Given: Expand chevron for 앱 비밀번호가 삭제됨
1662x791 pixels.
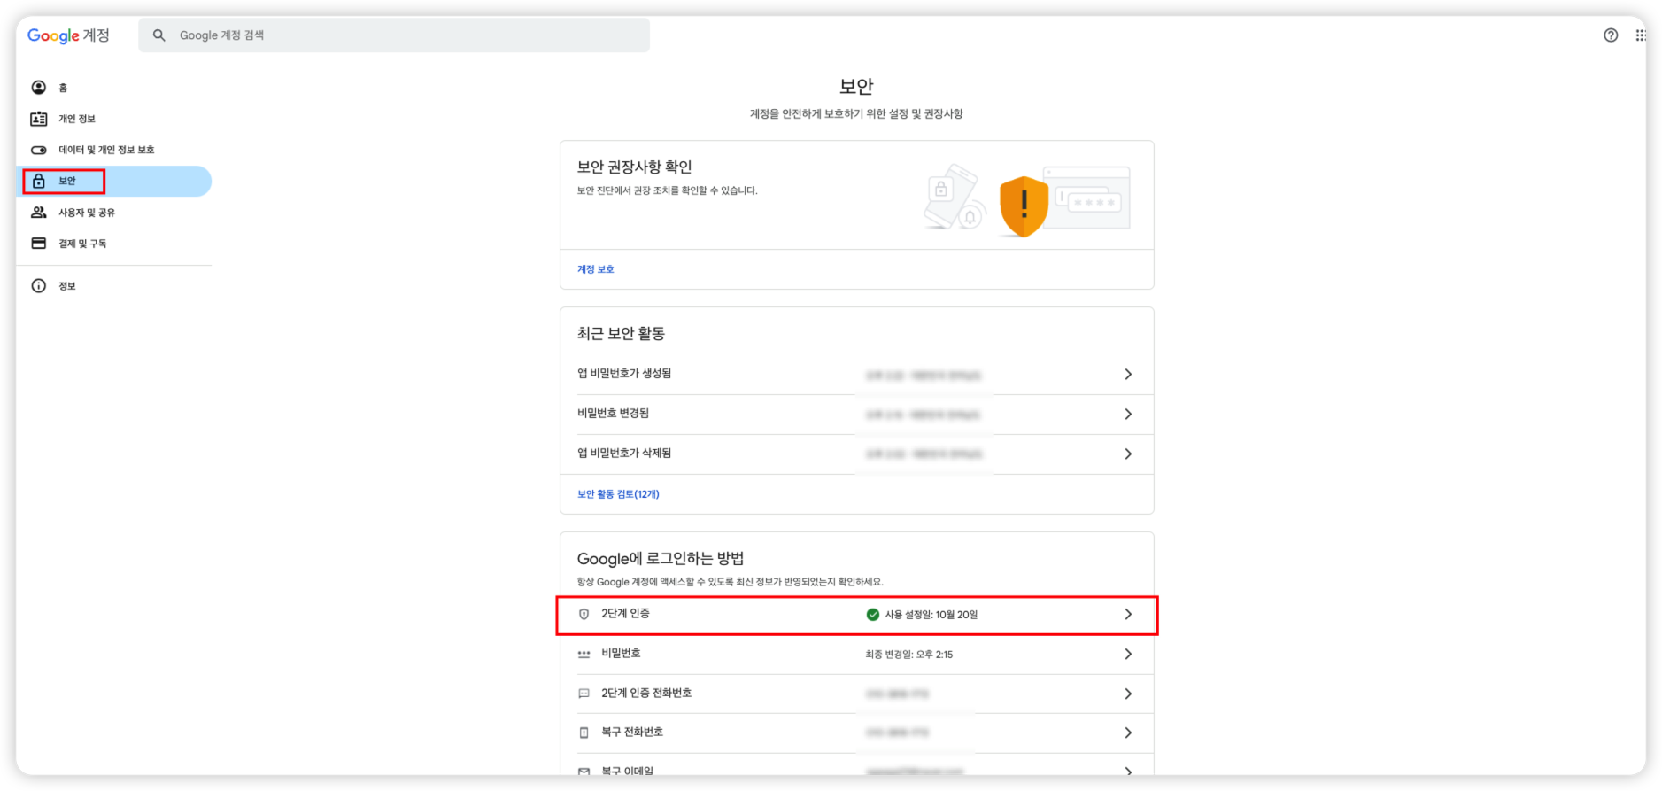Looking at the screenshot, I should click(x=1128, y=454).
